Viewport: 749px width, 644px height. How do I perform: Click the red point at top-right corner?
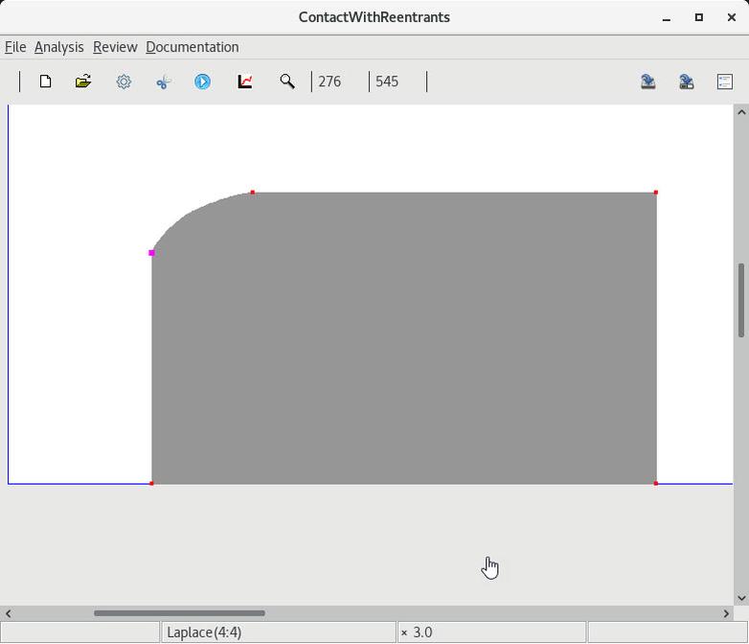(656, 193)
